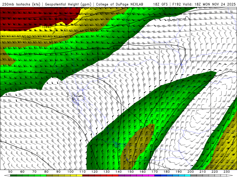Click the 100 label on color scale

(x=71, y=172)
